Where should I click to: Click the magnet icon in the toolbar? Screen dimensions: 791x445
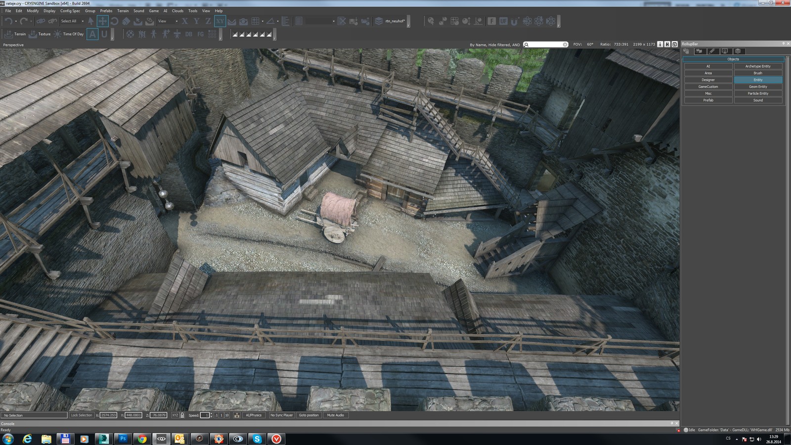coord(515,21)
